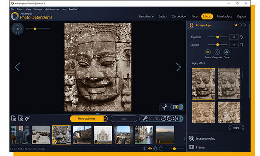Open the view mode dropdown arrow
Image resolution: width=260 pixels, height=156 pixels.
point(182,107)
